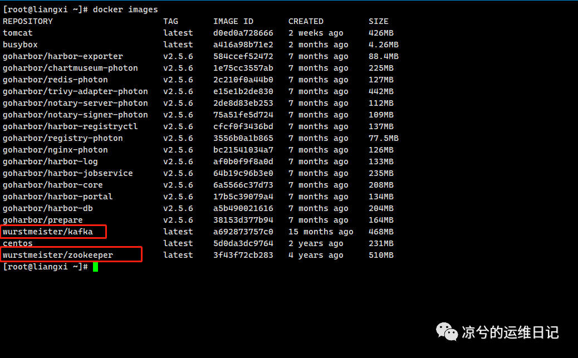This screenshot has height=358, width=578.
Task: Click image ID 75a51fe5d724
Action: [243, 115]
